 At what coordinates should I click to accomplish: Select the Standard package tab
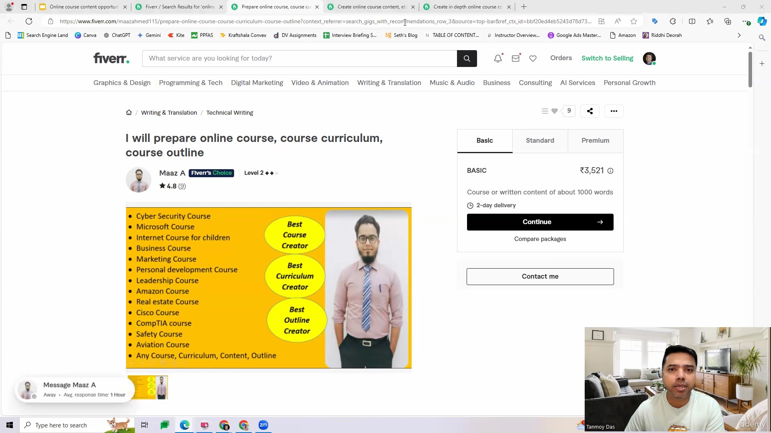click(x=540, y=141)
